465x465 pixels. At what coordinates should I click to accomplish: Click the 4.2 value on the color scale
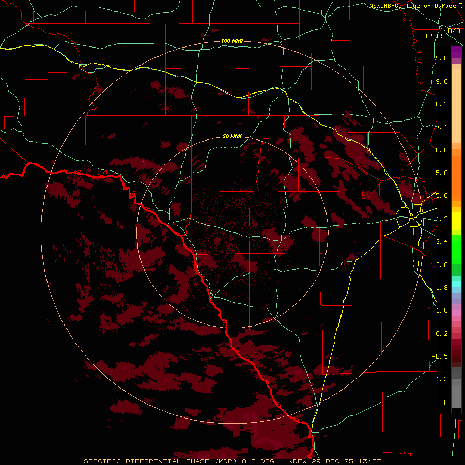(x=442, y=219)
